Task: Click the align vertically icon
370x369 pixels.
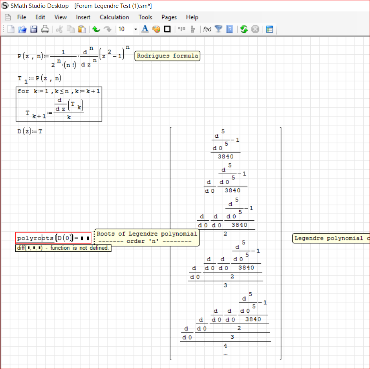Action: pyautogui.click(x=192, y=29)
